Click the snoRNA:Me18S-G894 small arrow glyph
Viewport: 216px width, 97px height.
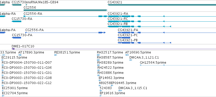[x=27, y=5]
